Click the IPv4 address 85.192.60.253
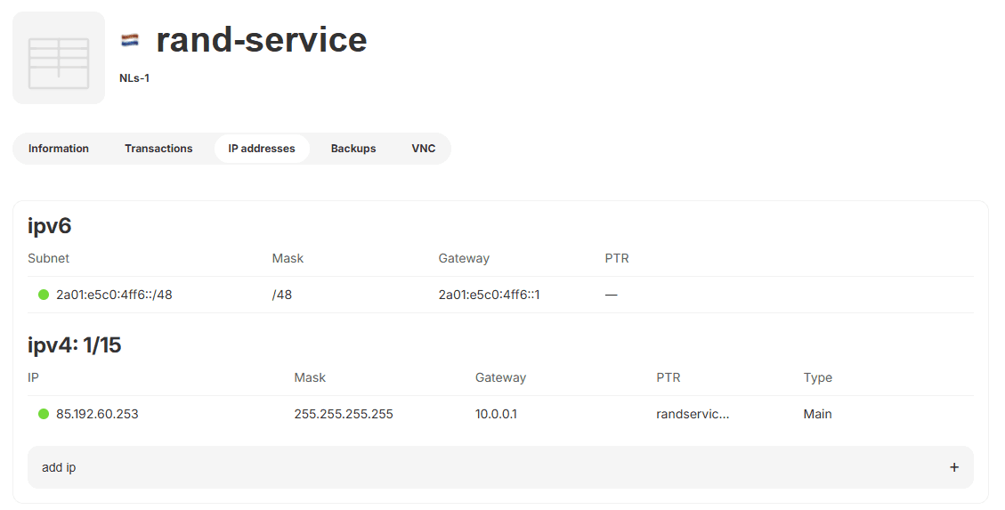This screenshot has width=1005, height=510. point(97,414)
